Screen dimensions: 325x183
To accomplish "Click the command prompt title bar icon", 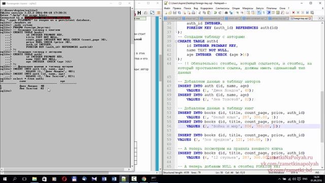I will point(4,4).
